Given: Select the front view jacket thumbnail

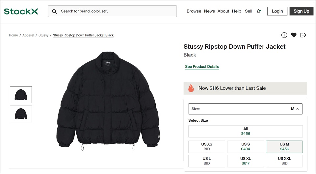Looking at the screenshot, I should pos(21,95).
